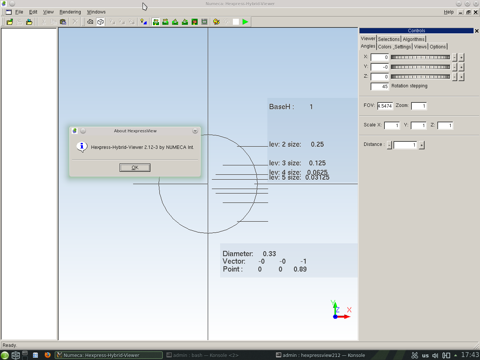This screenshot has width=480, height=360.
Task: Increase Y angle with plus button
Action: (x=462, y=67)
